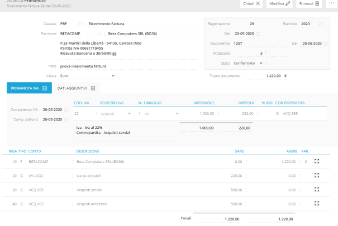Click the 'Iva - Iva al 22%' summary text
338x226 pixels.
pyautogui.click(x=89, y=128)
